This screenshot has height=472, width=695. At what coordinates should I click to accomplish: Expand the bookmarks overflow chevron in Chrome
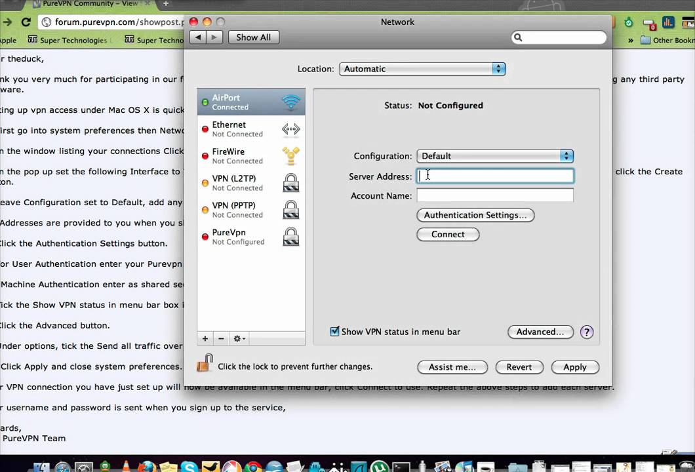(630, 41)
